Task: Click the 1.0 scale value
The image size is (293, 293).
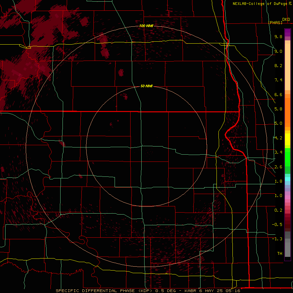Action: (278, 196)
